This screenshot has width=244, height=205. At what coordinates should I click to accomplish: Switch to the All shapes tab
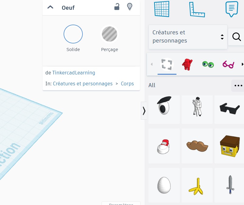point(167,64)
